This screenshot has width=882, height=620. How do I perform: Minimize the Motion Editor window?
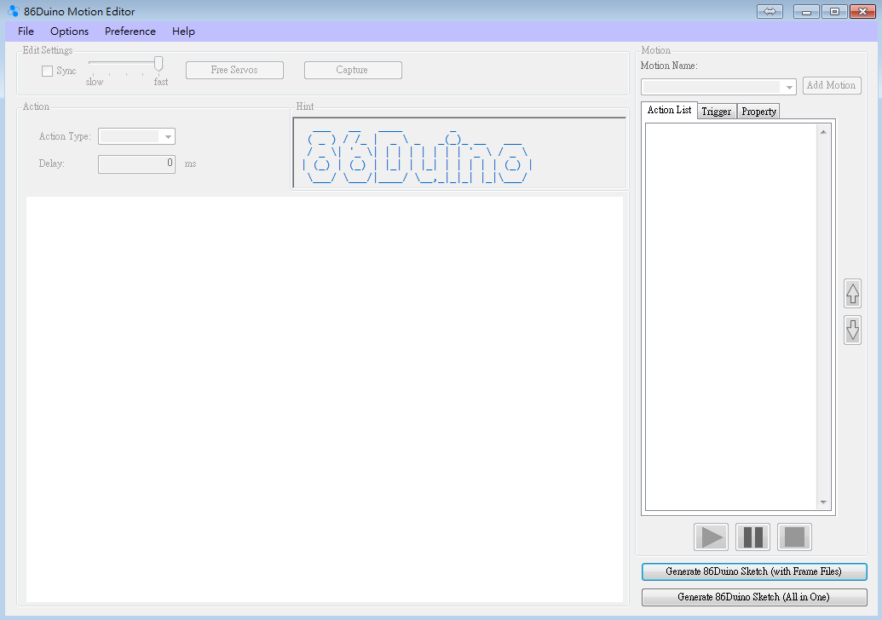806,11
